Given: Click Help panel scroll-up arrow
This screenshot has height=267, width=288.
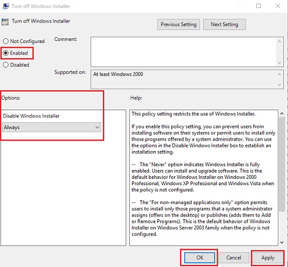Looking at the screenshot, I should tap(282, 114).
